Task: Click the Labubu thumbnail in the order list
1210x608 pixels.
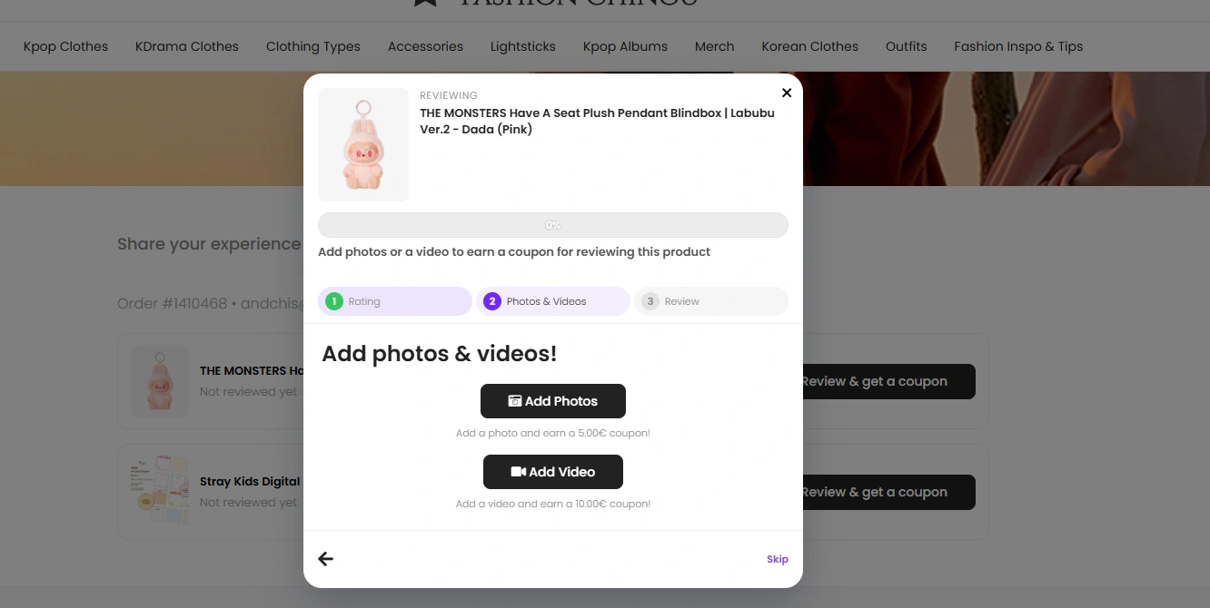Action: click(160, 381)
